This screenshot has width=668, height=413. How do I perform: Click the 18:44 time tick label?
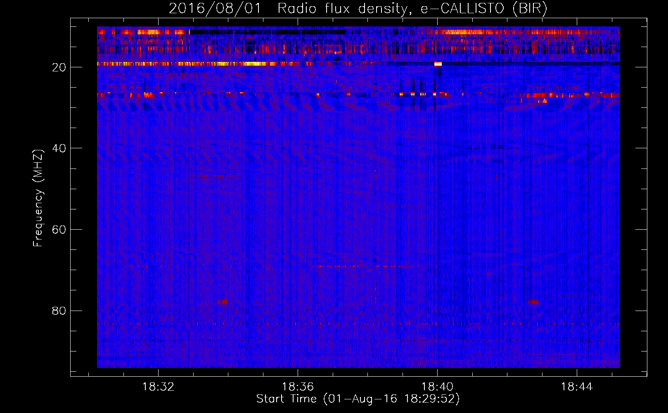(577, 387)
